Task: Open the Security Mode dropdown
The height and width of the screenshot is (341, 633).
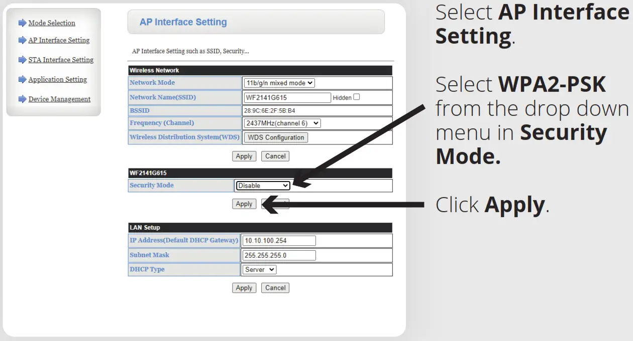Action: (263, 186)
